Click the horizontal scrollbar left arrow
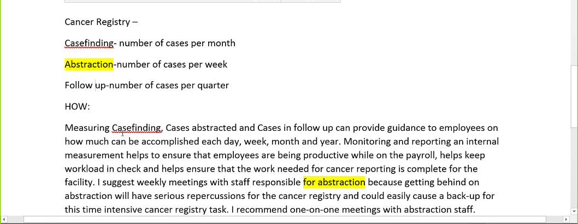The image size is (578, 224). tap(4, 220)
